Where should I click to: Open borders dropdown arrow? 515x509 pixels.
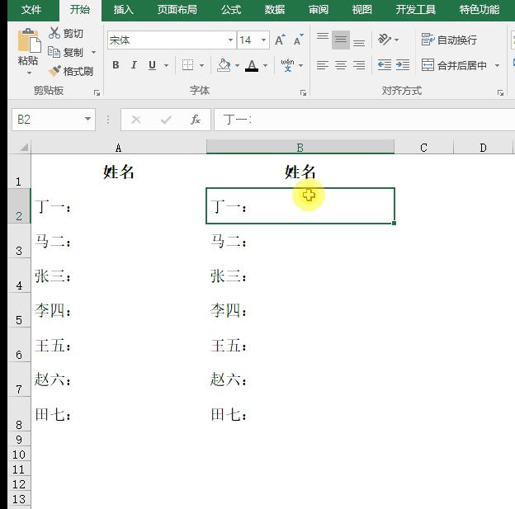click(201, 65)
